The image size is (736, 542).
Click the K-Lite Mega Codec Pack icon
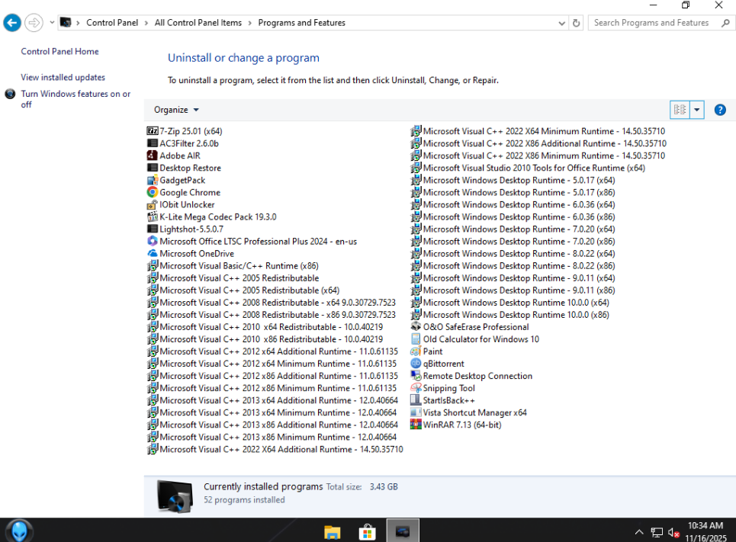pos(152,216)
